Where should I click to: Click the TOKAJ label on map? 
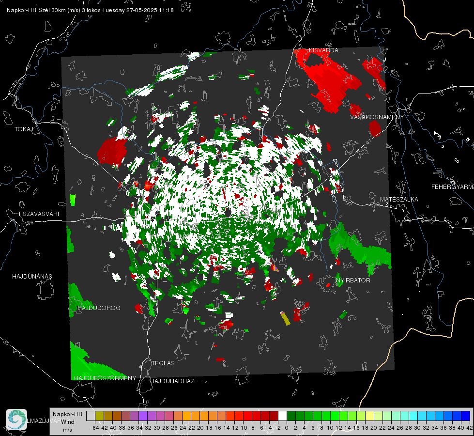coord(24,129)
